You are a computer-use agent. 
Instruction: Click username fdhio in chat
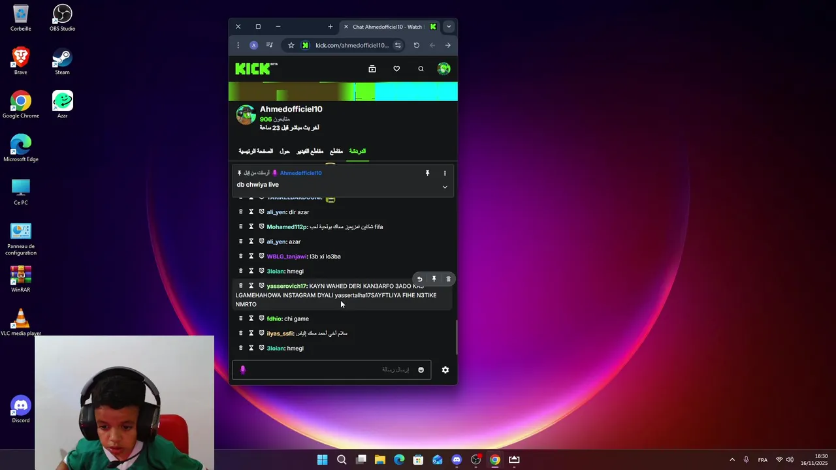coord(274,319)
